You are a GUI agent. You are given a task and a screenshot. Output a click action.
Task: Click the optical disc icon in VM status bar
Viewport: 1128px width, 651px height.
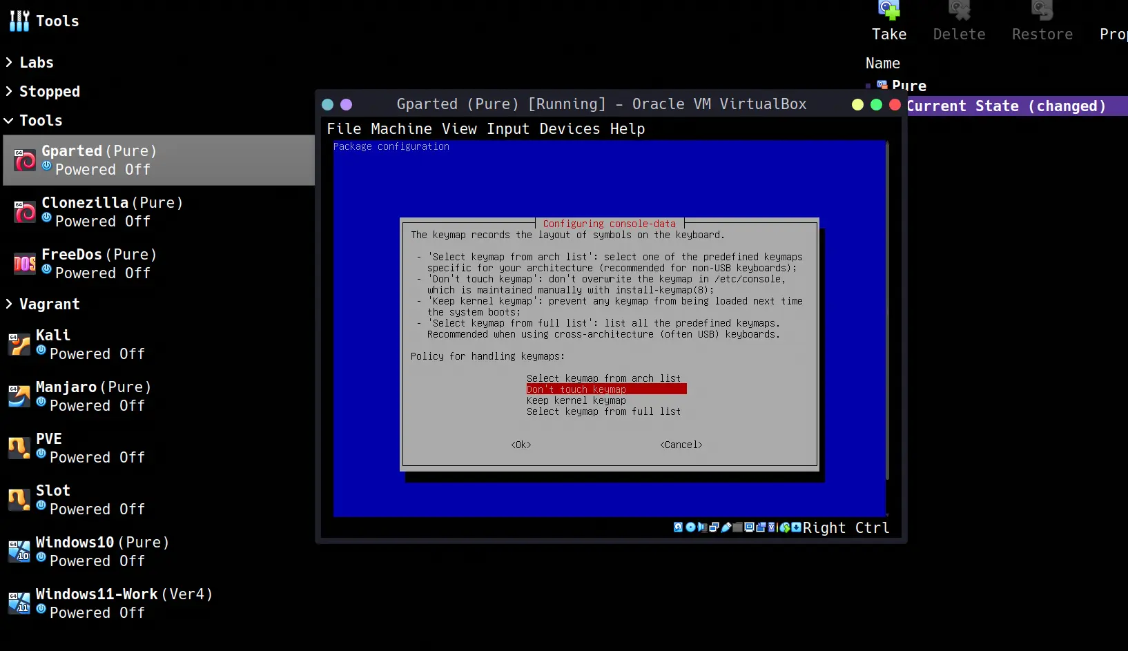coord(690,527)
